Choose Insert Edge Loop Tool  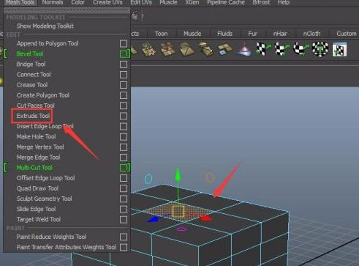45,126
